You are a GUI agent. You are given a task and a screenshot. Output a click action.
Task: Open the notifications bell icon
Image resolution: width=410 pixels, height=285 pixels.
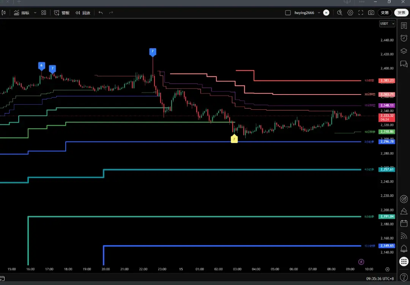(404, 249)
